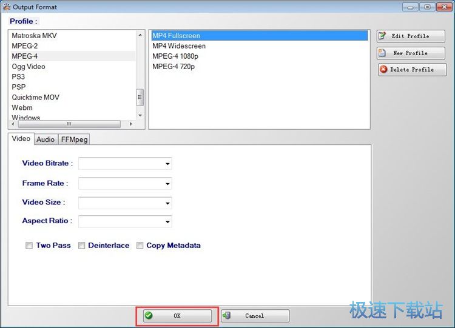Create a profile with New Profile

[x=411, y=53]
